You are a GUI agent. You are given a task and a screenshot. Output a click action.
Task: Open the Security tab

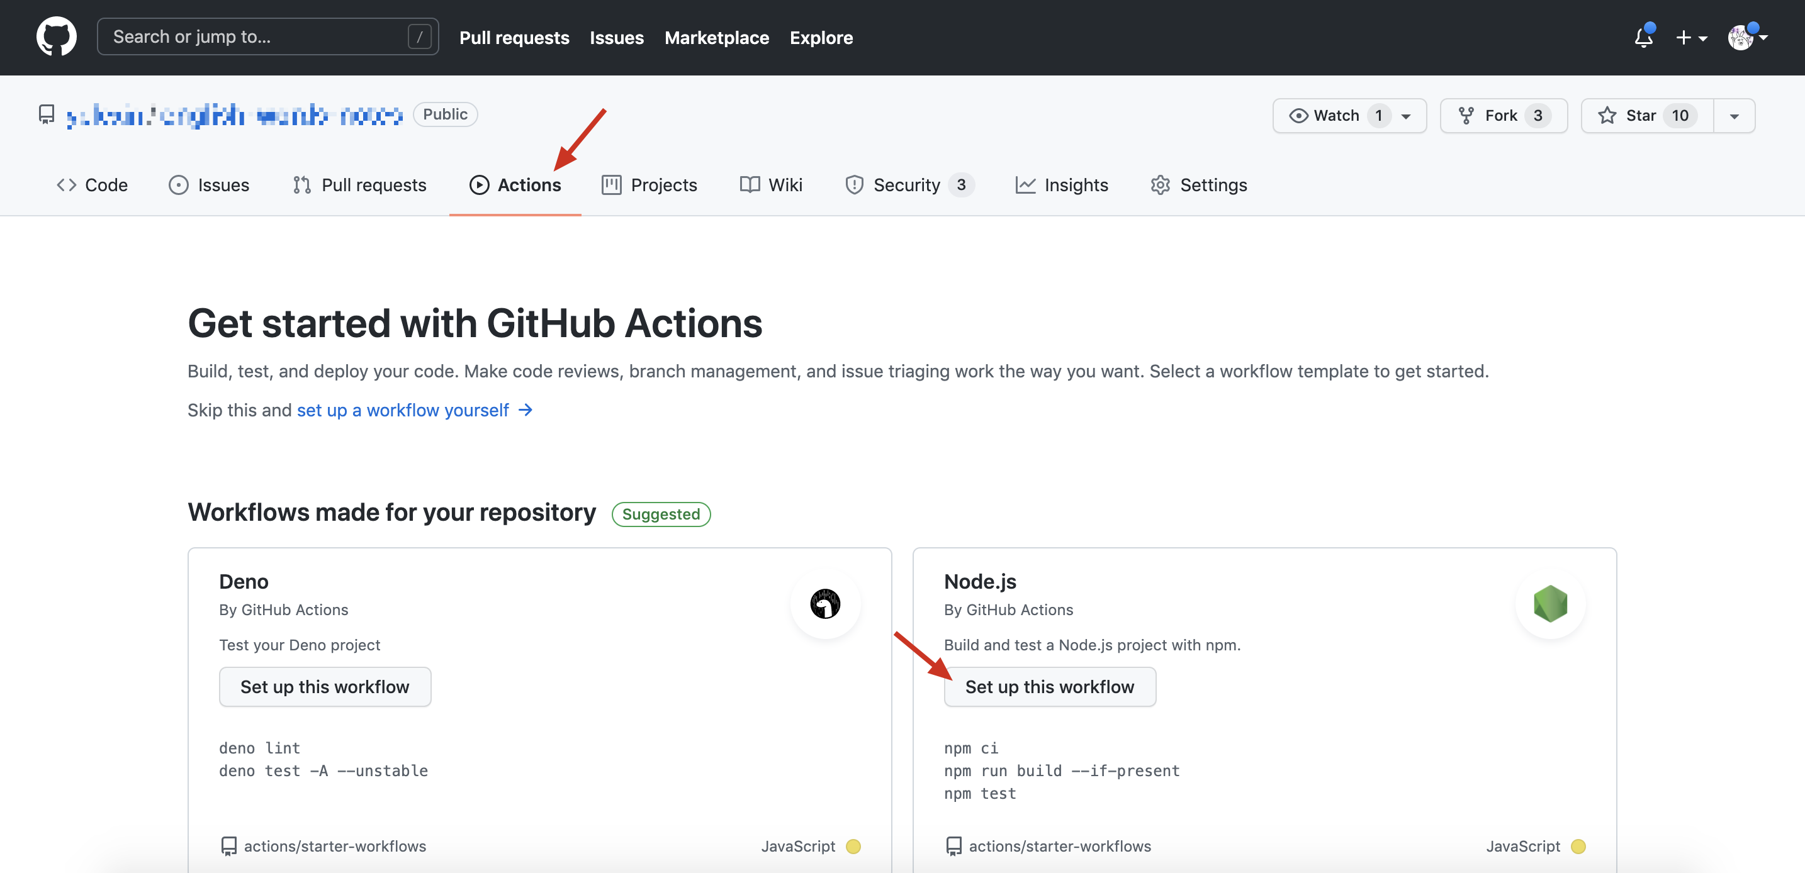(x=909, y=185)
